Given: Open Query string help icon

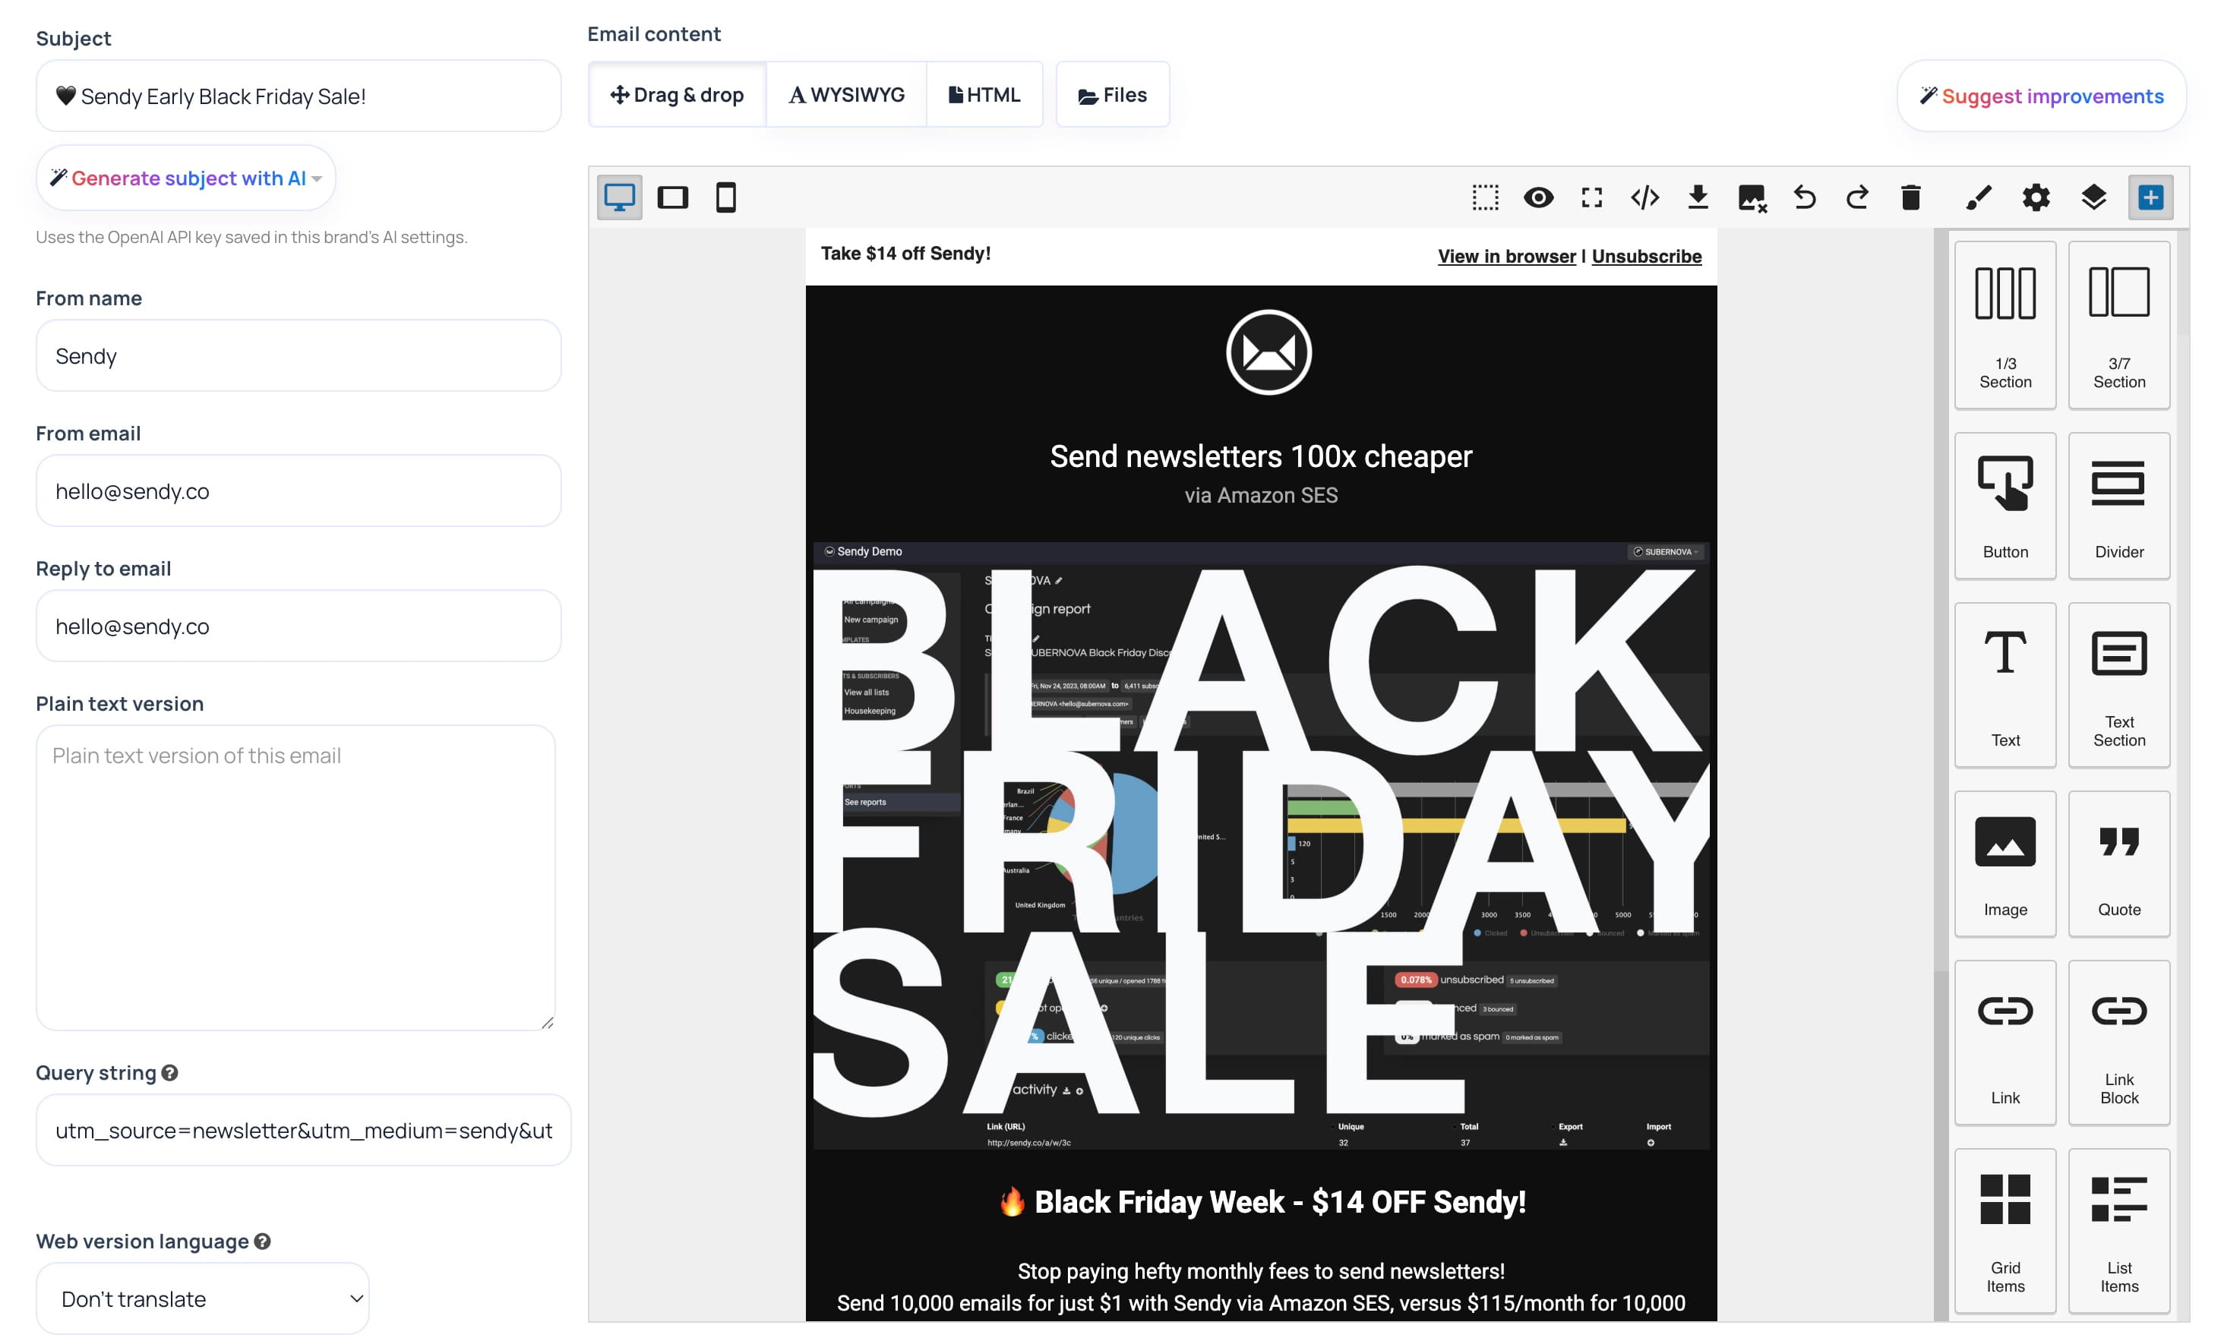Looking at the screenshot, I should [169, 1072].
